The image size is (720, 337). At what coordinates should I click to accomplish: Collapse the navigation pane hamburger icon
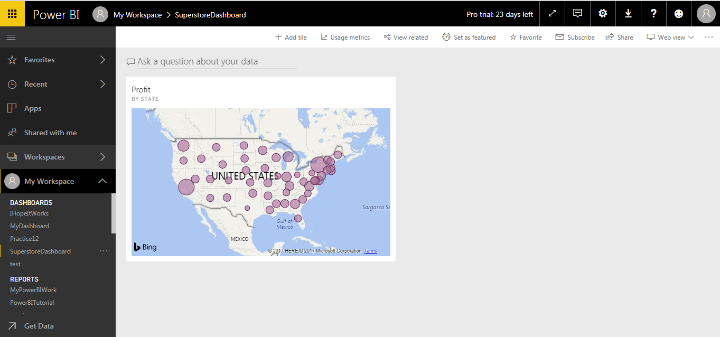coord(11,38)
